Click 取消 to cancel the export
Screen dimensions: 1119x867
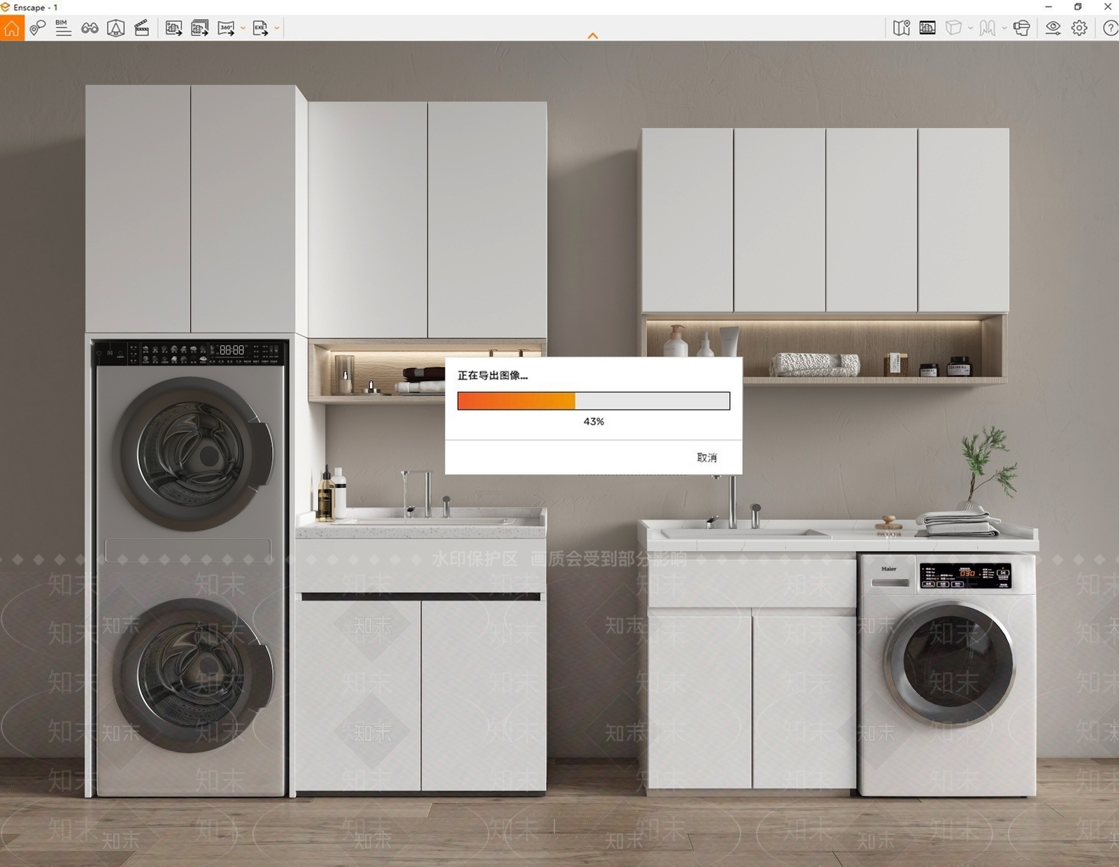click(706, 457)
